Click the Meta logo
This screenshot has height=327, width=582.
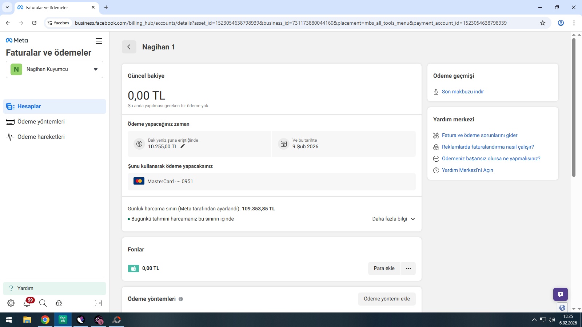(x=17, y=40)
